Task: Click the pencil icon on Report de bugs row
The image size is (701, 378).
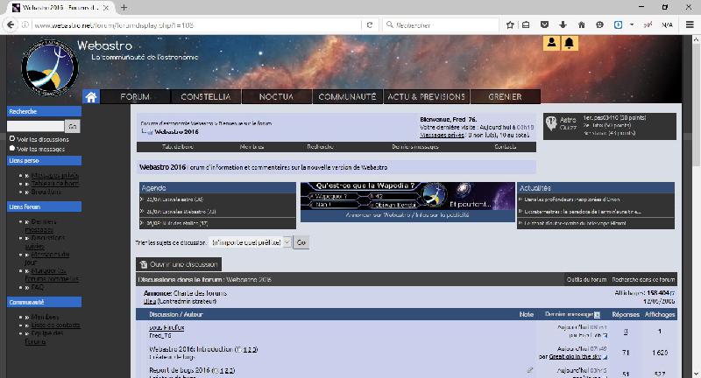Action: point(530,370)
